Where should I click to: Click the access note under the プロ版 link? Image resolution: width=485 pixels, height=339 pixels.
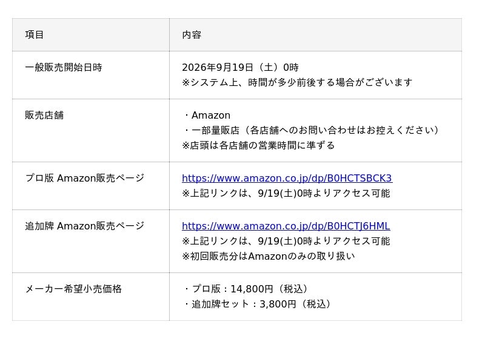pyautogui.click(x=286, y=193)
